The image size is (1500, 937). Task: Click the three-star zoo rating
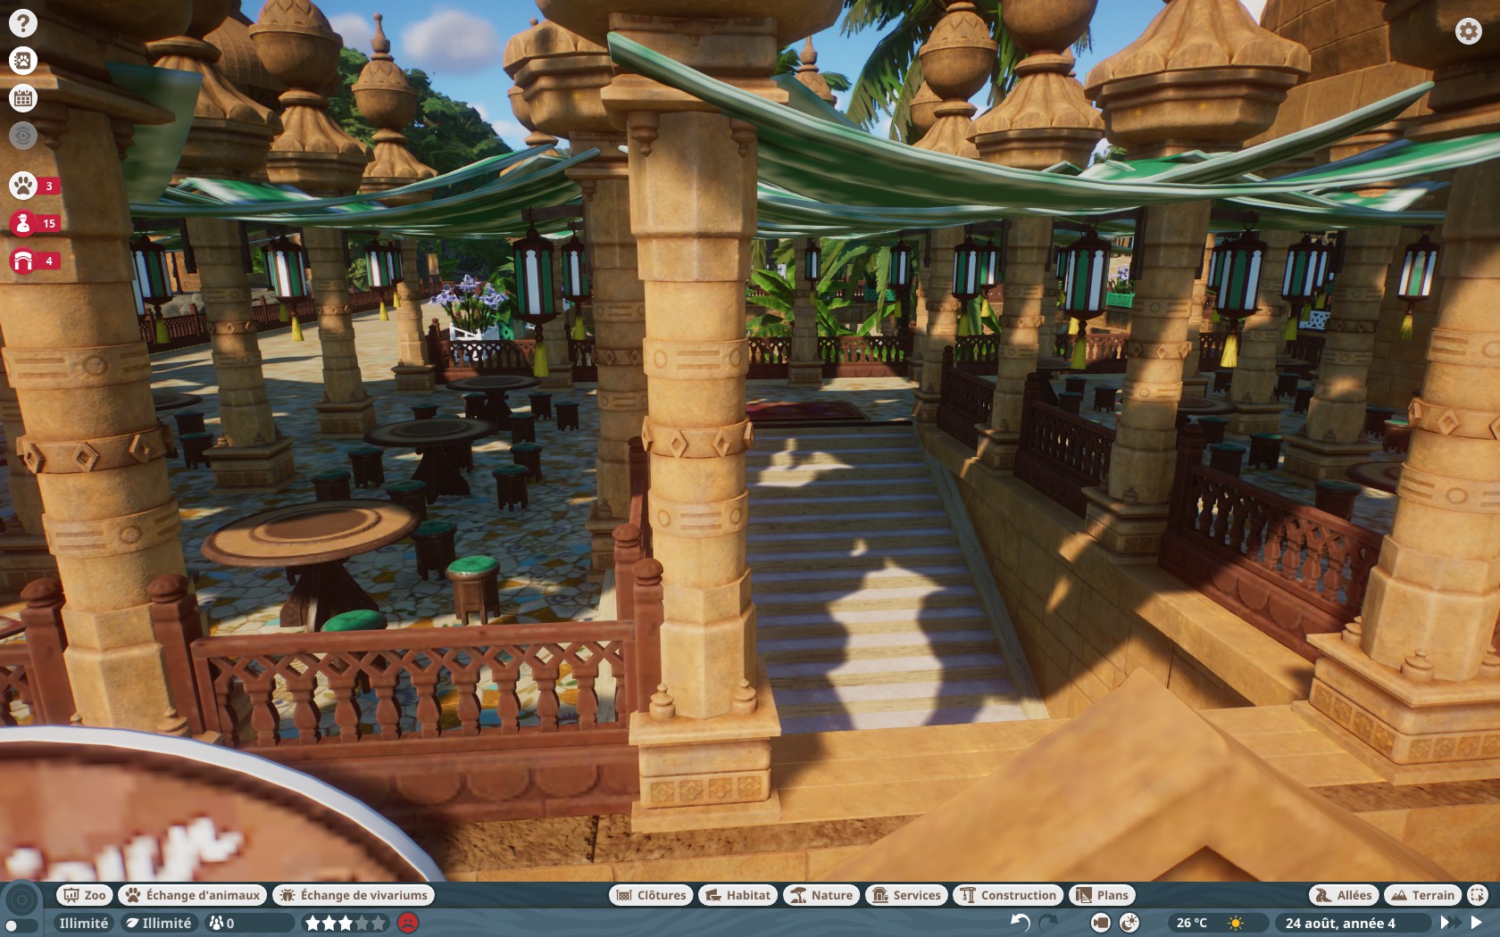[x=346, y=923]
